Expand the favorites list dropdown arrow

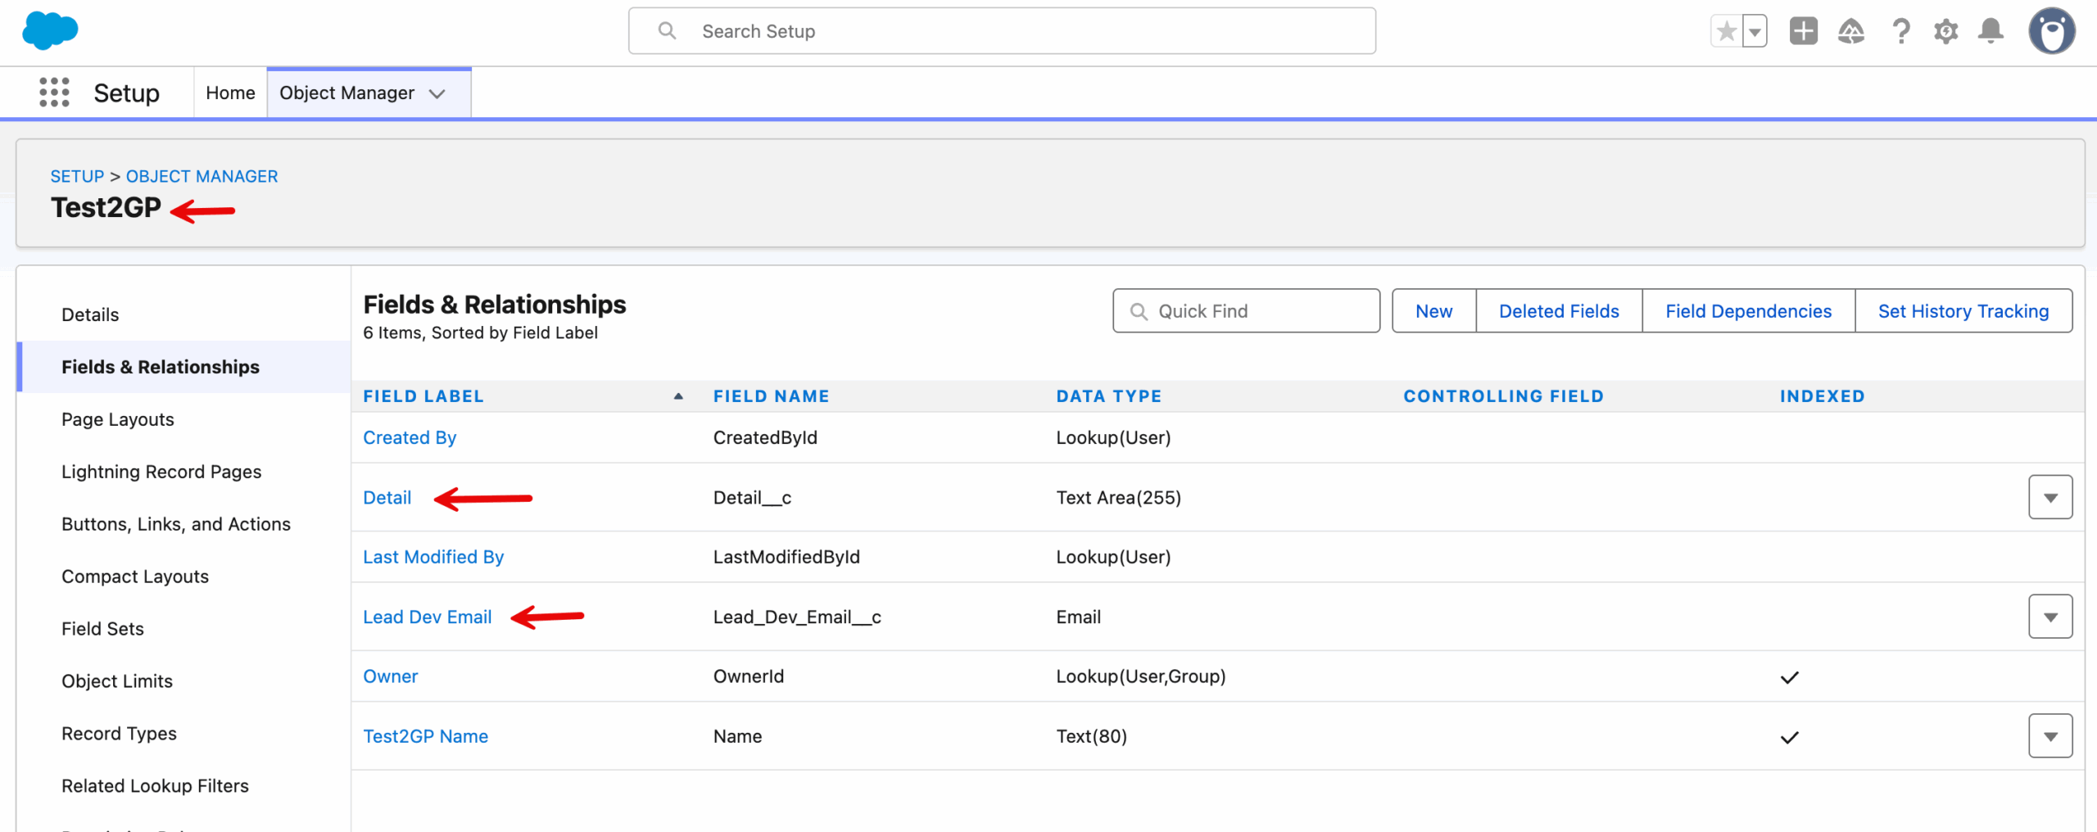point(1755,32)
